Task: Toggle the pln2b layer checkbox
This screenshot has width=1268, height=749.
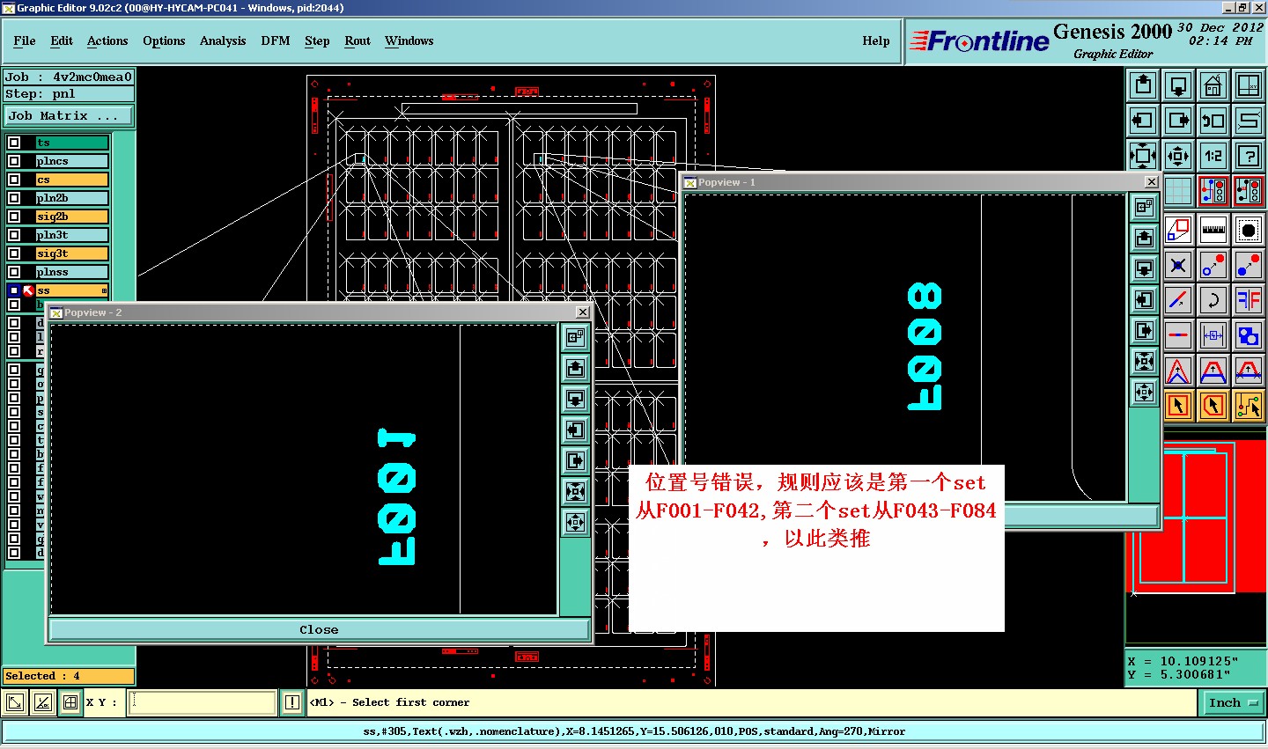Action: 14,198
